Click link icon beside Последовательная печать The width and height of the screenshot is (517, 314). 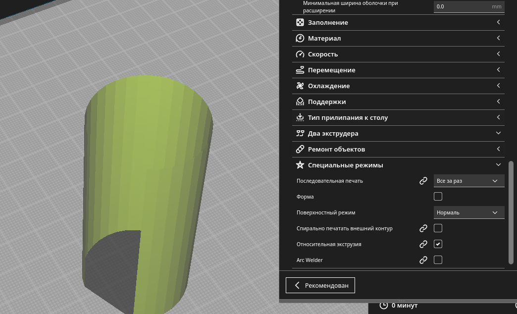coord(423,181)
